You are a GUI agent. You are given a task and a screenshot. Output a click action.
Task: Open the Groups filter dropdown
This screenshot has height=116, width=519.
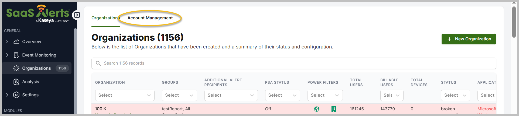(179, 95)
